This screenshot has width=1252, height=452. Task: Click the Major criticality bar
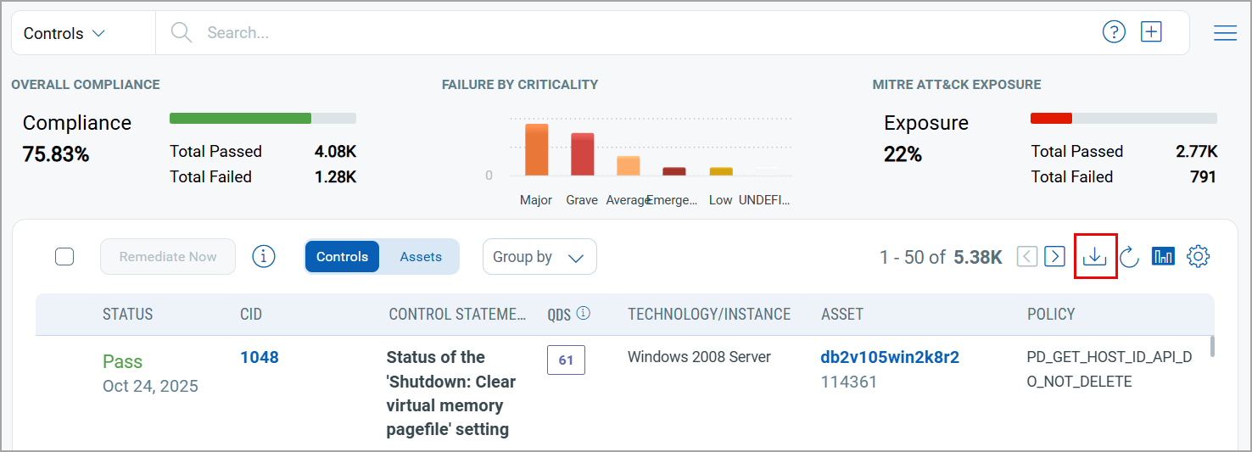[x=536, y=150]
